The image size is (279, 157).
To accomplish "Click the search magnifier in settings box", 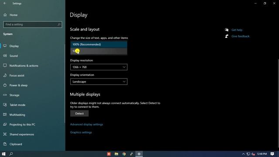I will pos(59,24).
